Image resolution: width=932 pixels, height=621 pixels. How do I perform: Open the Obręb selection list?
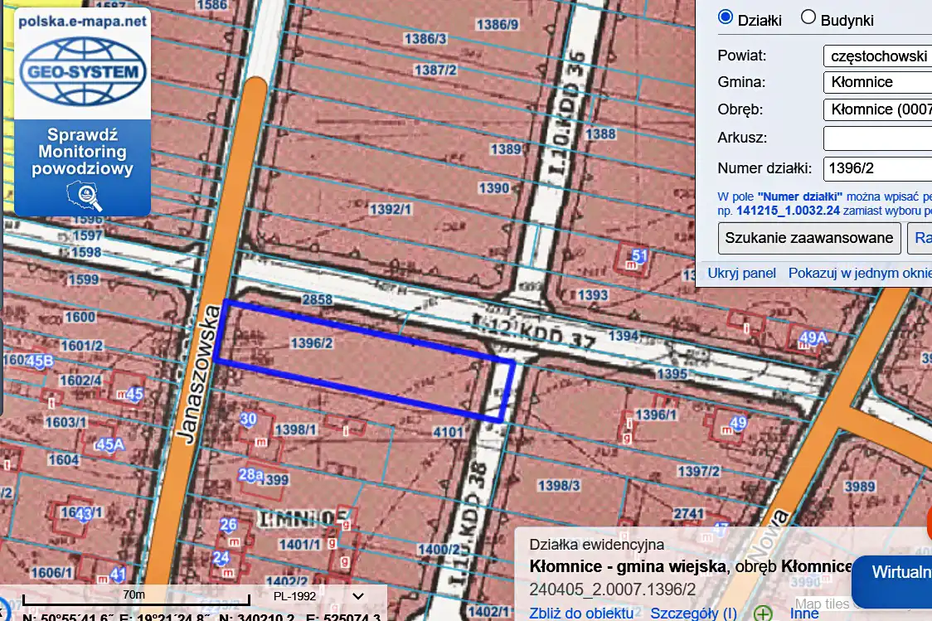[x=877, y=109]
